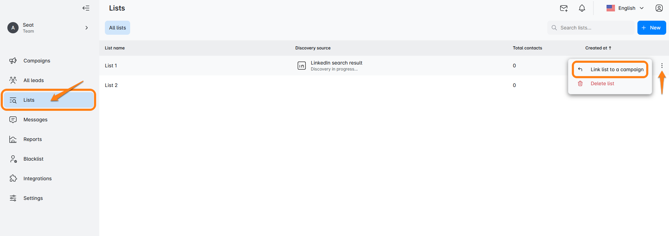
Task: Open the user profile icon
Action: click(x=659, y=8)
